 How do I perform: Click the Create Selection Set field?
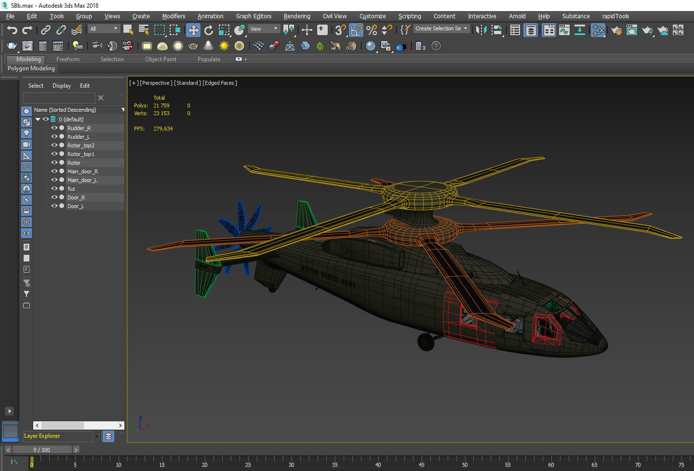click(440, 28)
